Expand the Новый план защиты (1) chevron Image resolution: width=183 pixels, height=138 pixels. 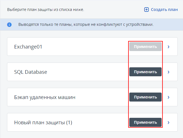tap(169, 122)
